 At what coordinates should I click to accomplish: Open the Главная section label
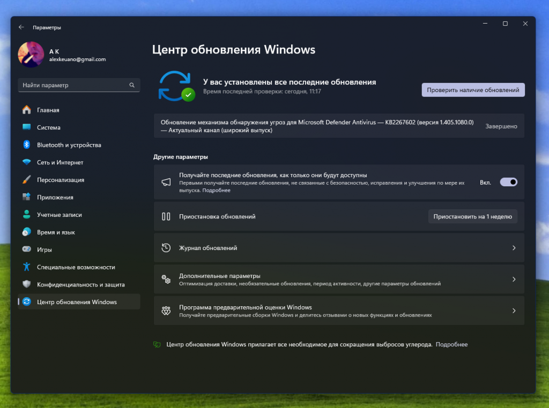pos(48,110)
